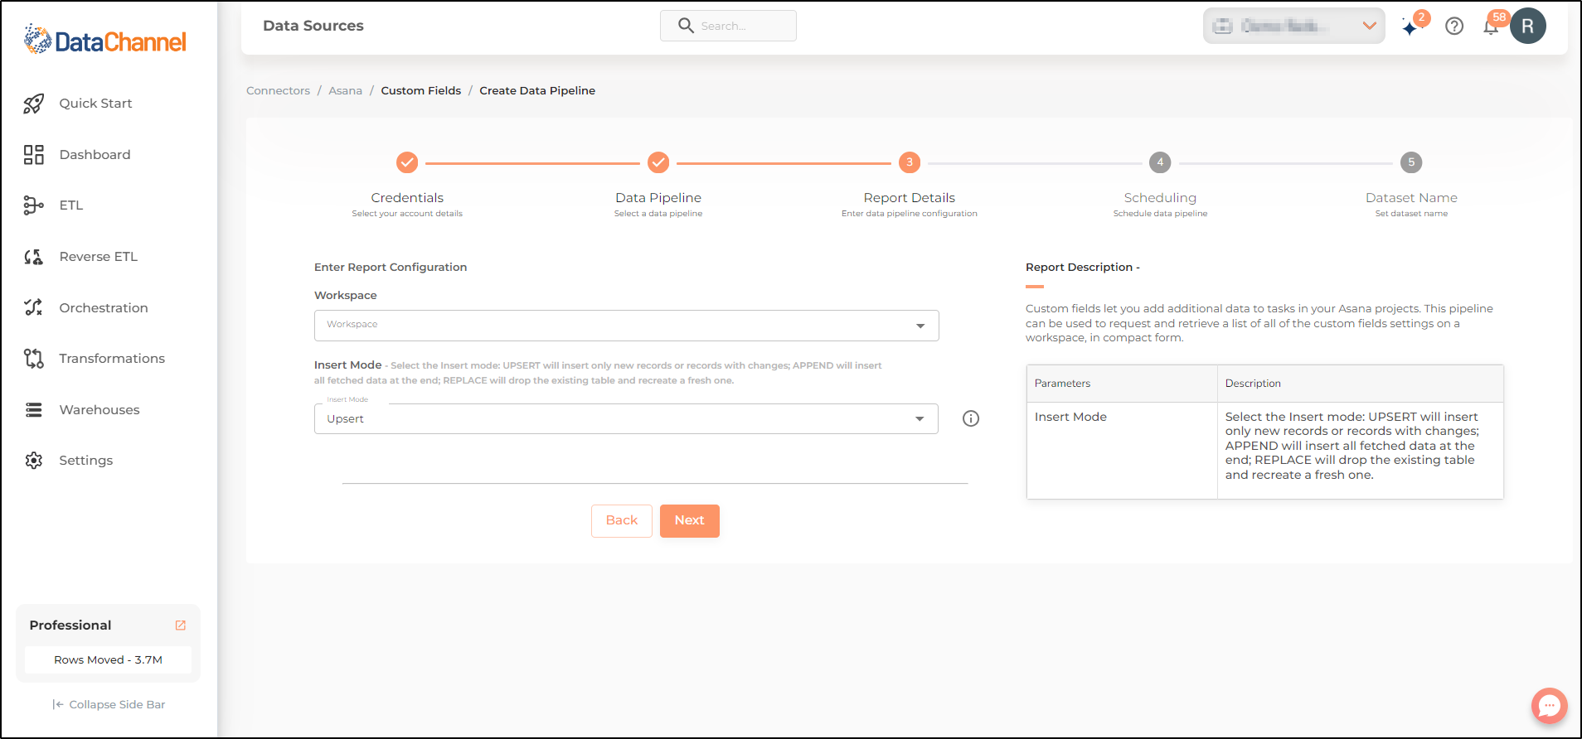Click step 5 Dataset Name circle
This screenshot has height=739, width=1582.
(x=1411, y=162)
